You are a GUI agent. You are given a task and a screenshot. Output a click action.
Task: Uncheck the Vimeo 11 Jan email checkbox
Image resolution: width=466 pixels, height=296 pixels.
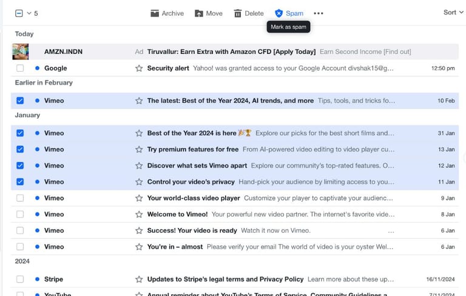tap(20, 181)
